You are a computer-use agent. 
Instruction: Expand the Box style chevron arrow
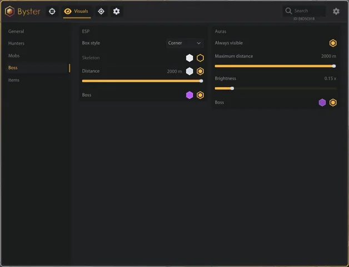(x=199, y=43)
